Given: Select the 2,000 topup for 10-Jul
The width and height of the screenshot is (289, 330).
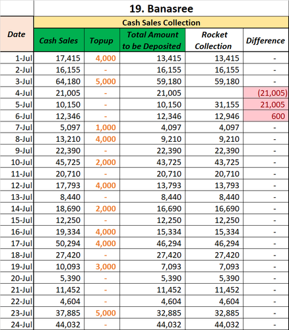Looking at the screenshot, I should (x=102, y=162).
